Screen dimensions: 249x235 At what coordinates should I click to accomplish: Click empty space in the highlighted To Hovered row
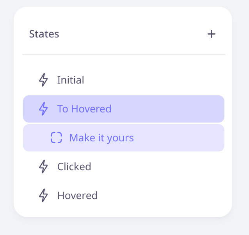[167, 109]
